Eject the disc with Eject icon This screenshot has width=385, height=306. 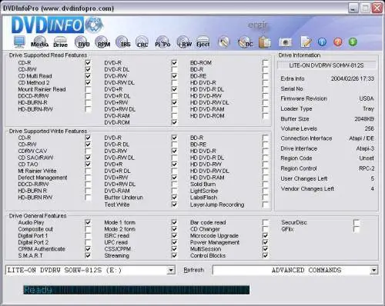pos(203,42)
